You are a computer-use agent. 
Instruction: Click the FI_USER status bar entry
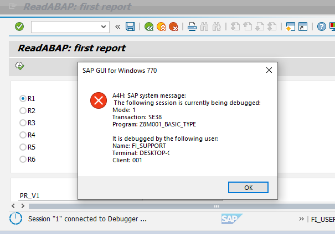pyautogui.click(x=323, y=219)
